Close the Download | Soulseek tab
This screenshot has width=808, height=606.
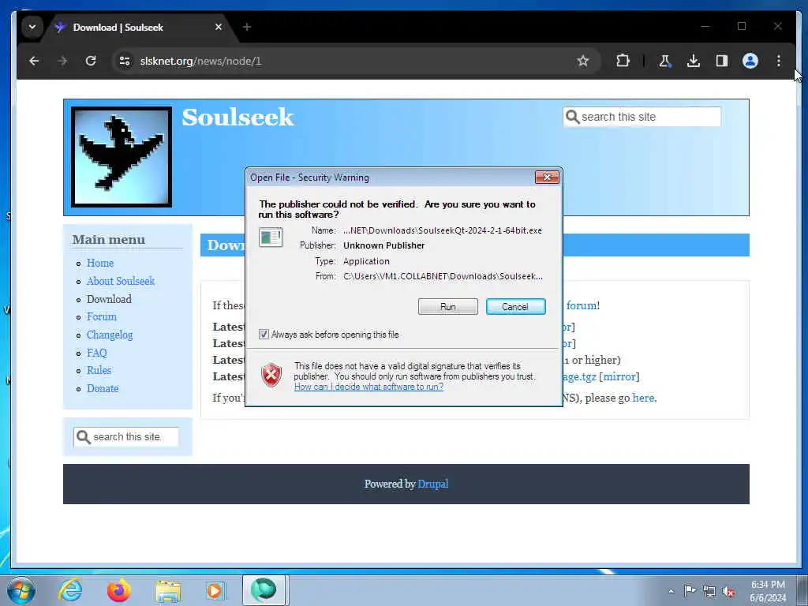pyautogui.click(x=219, y=27)
